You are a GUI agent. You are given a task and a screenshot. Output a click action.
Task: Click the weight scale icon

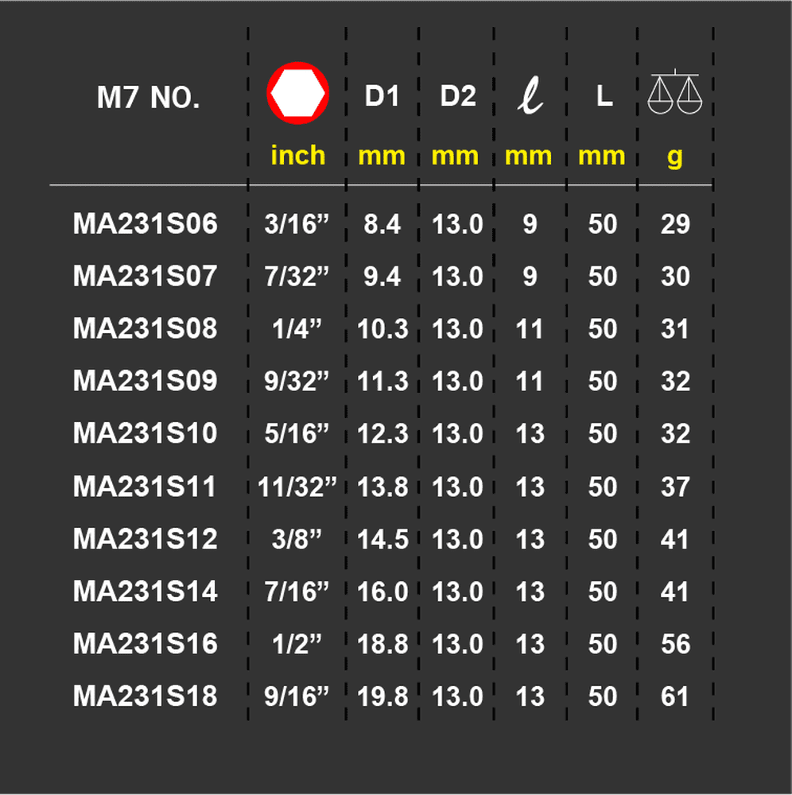tap(675, 91)
